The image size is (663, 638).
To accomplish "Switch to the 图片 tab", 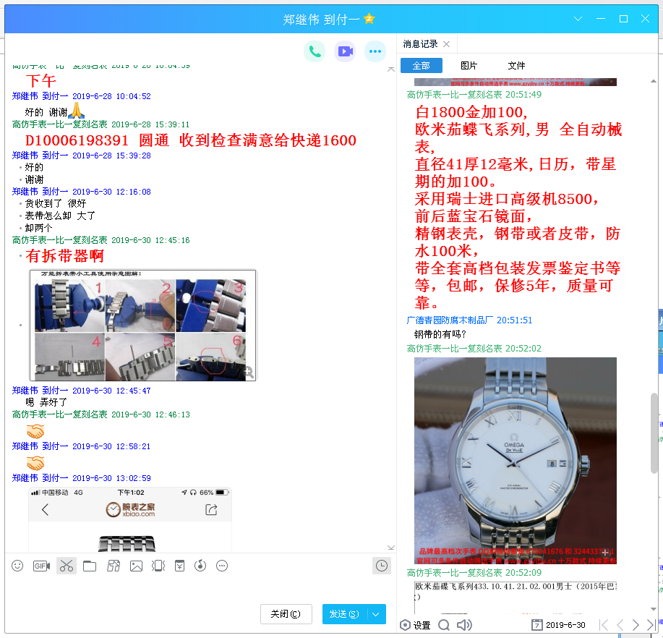I will (469, 66).
